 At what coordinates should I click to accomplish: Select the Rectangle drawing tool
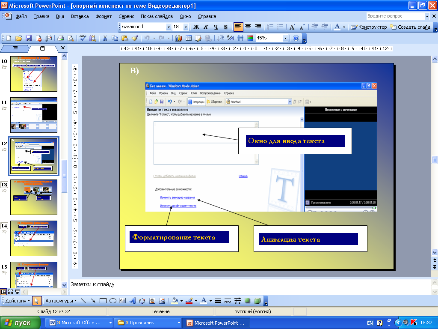point(103,301)
